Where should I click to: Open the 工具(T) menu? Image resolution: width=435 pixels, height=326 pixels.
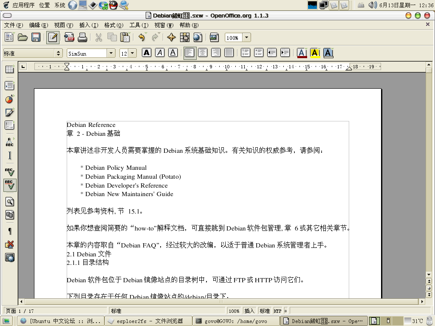point(139,25)
